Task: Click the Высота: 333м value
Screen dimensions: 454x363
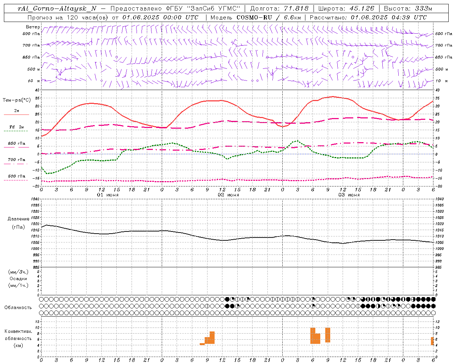Action: click(408, 9)
